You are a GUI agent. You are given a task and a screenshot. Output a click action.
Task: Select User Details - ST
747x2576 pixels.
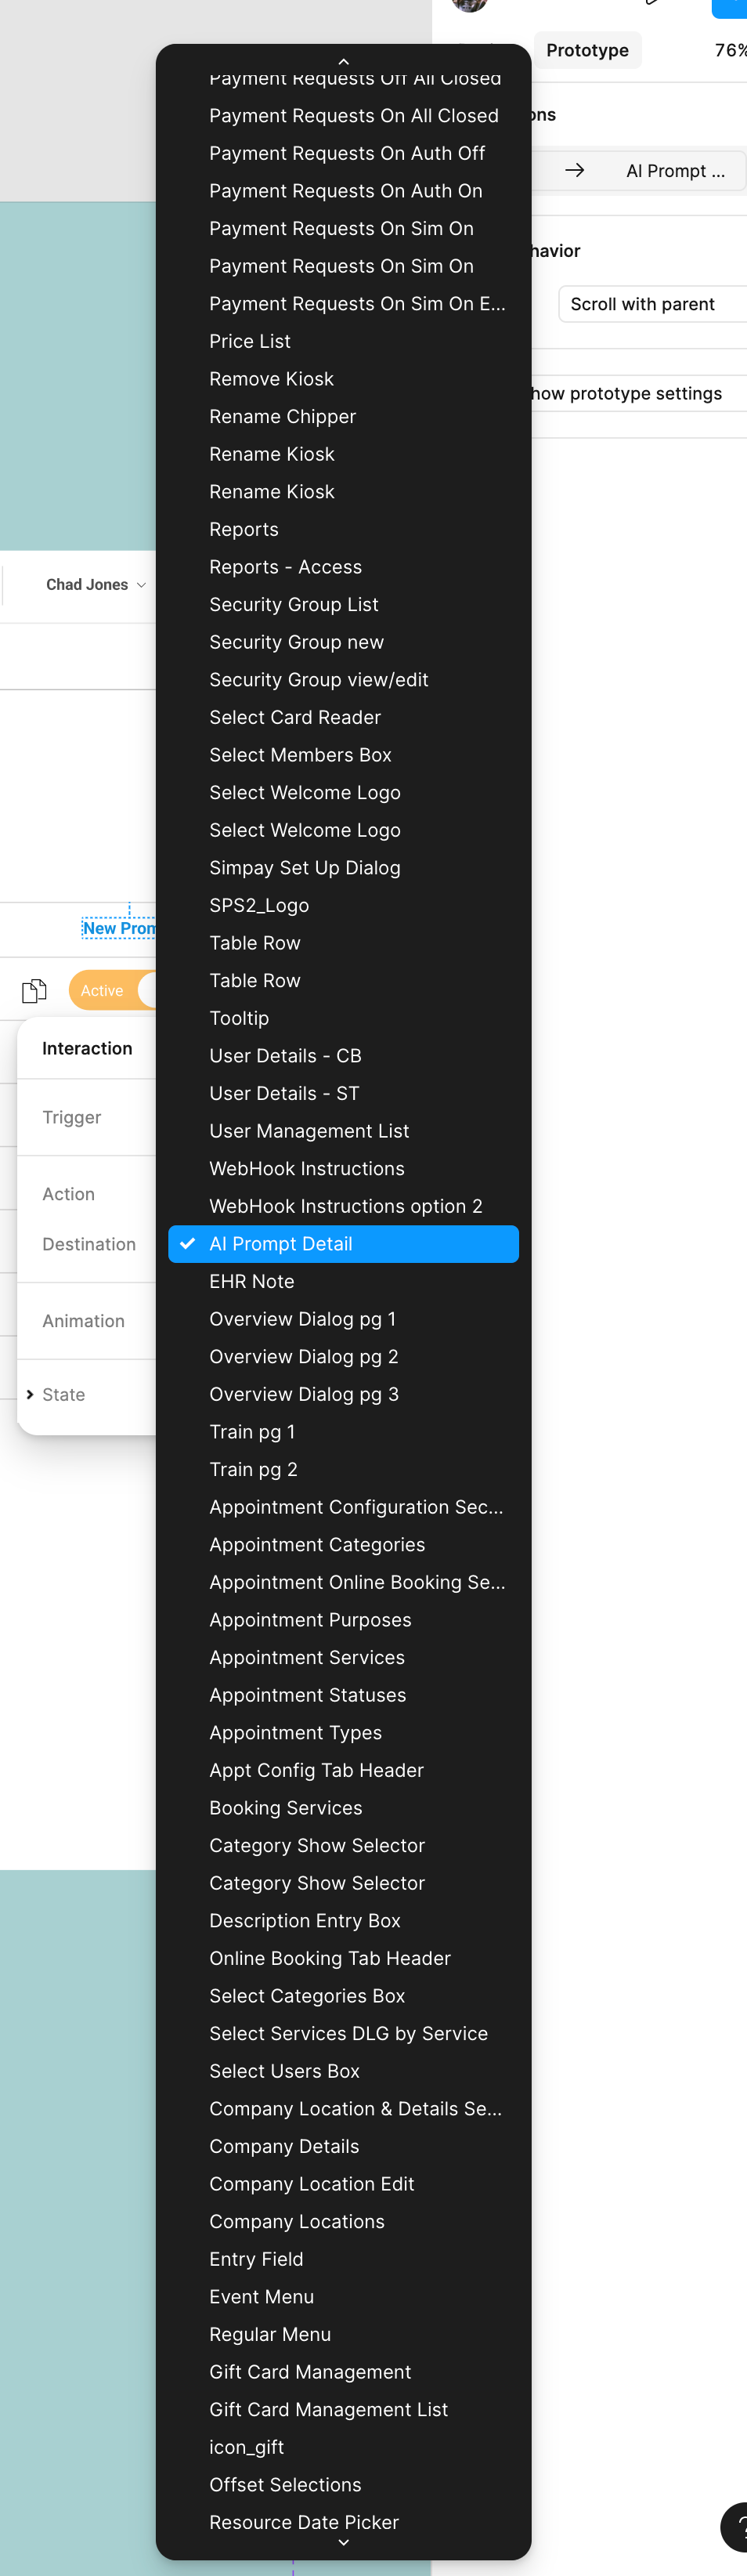click(x=343, y=1094)
